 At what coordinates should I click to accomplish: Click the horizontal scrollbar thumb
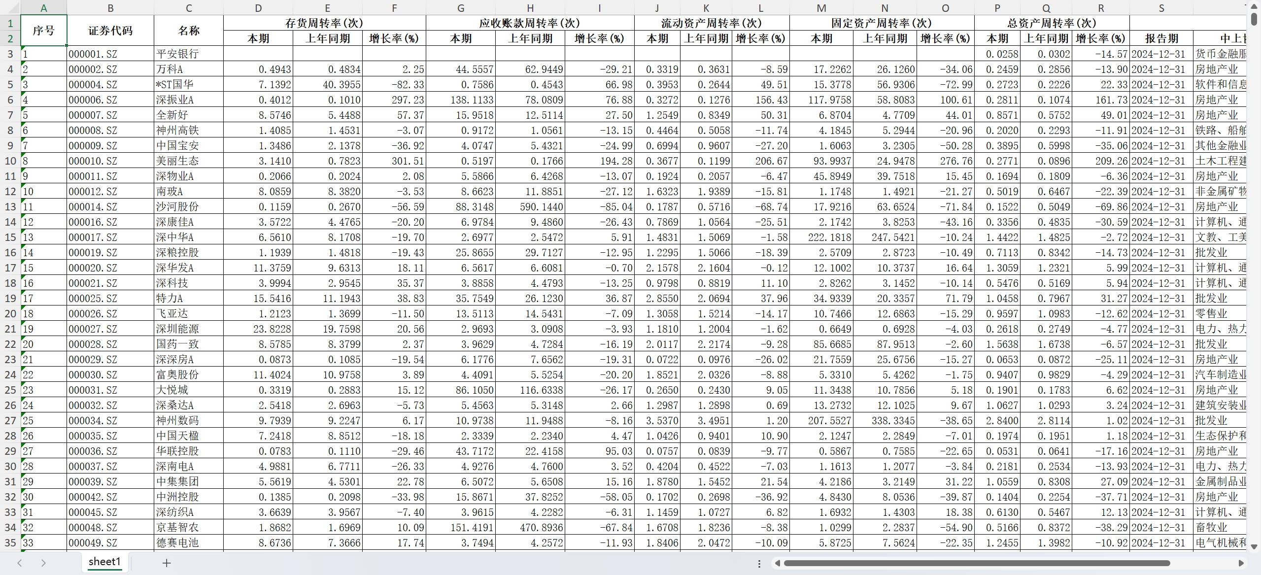[976, 563]
